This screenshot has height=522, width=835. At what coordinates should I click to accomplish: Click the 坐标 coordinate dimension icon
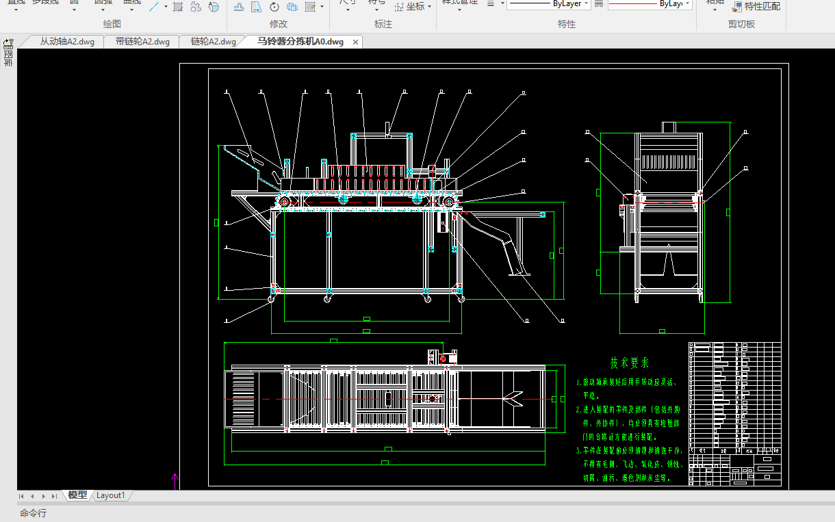400,7
